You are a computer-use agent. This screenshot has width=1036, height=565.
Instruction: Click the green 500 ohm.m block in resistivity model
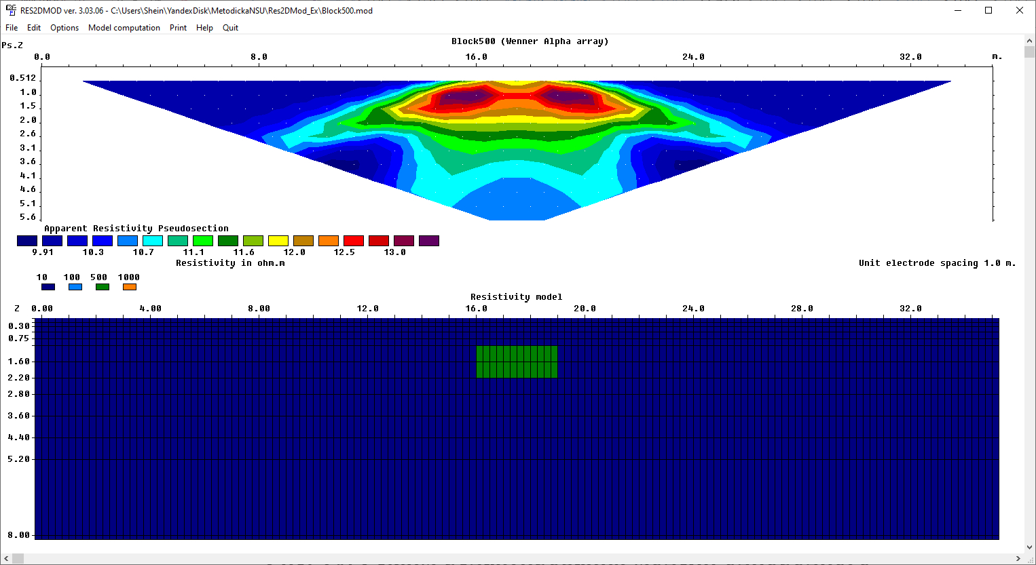click(x=517, y=362)
